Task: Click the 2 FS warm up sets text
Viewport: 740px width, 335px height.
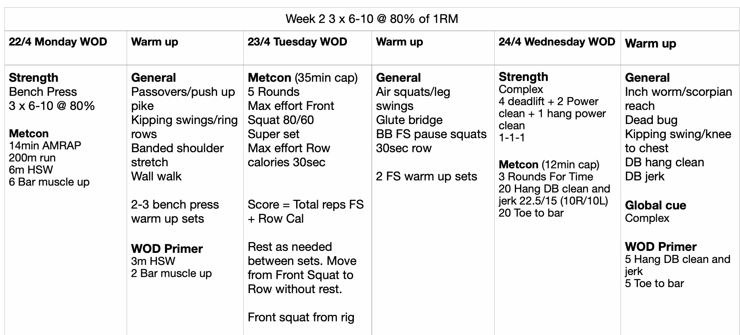Action: (426, 176)
